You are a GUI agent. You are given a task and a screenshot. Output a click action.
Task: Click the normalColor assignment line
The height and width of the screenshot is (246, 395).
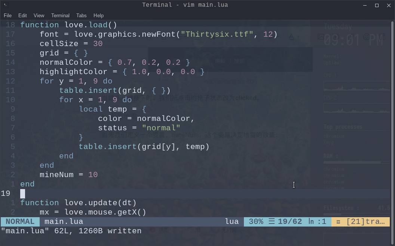(x=114, y=62)
